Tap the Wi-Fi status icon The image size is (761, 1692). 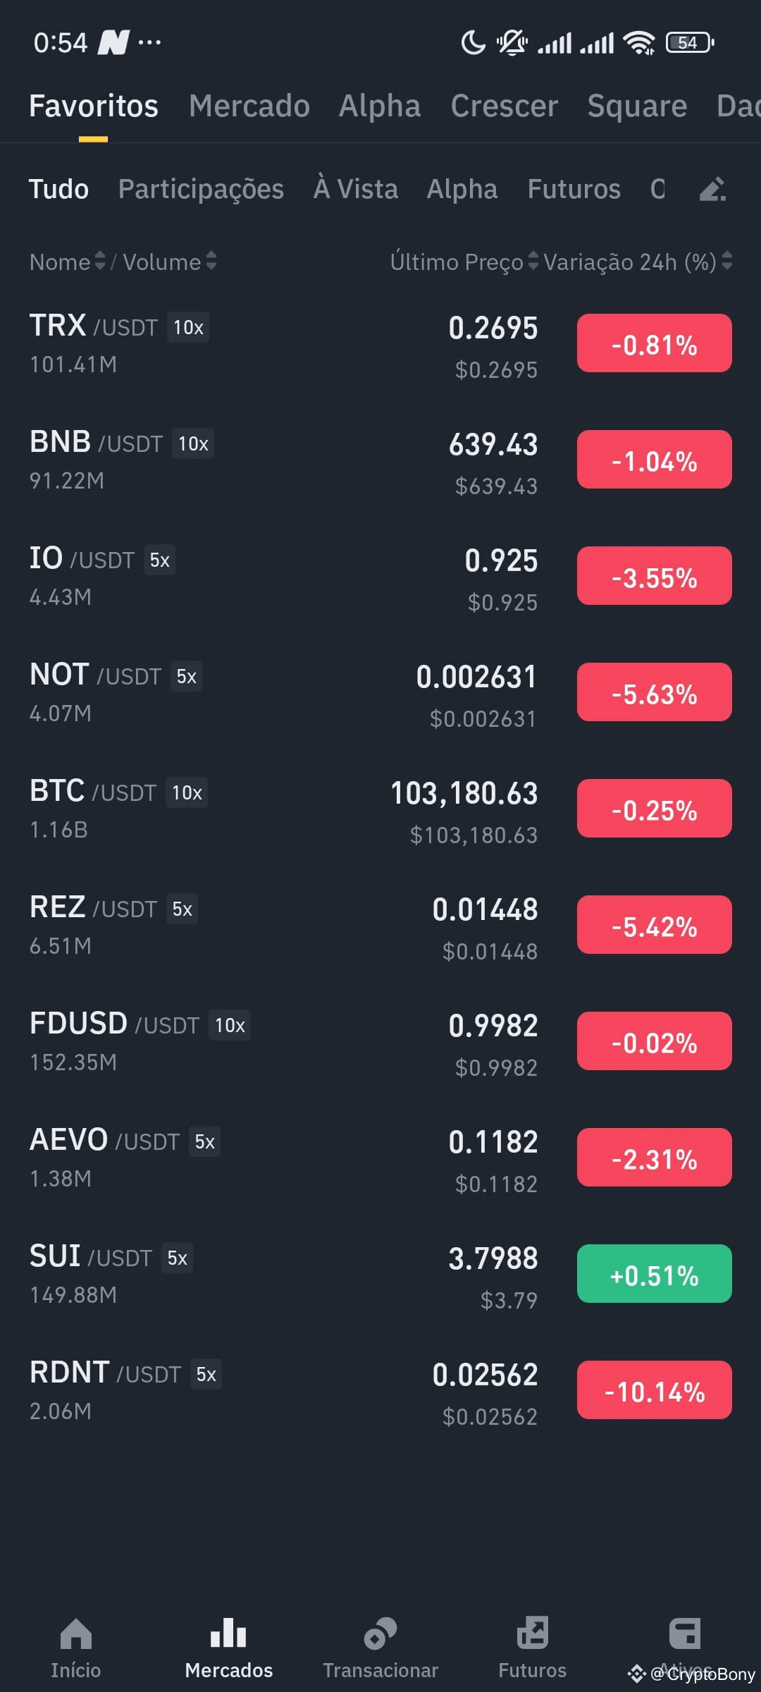pos(640,43)
